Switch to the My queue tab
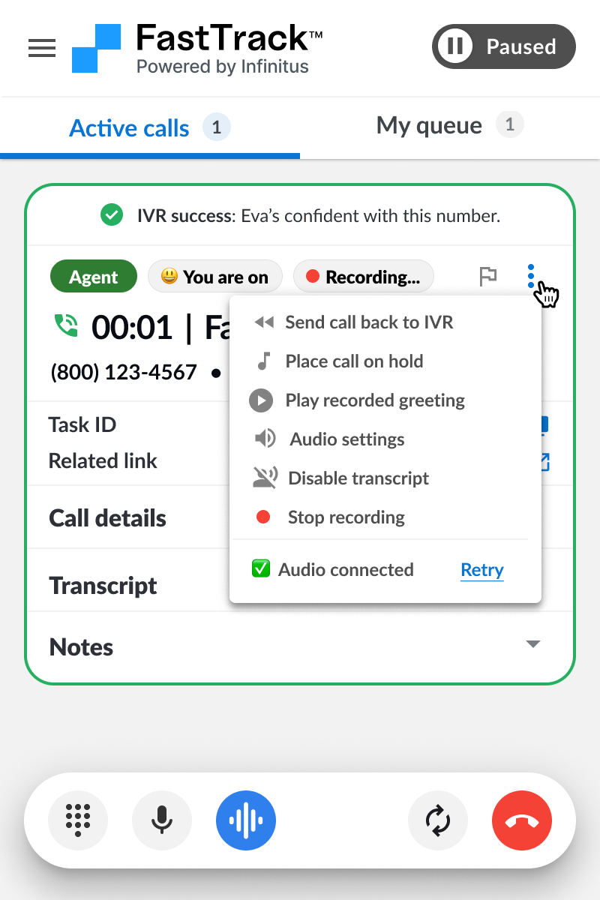 click(x=450, y=125)
